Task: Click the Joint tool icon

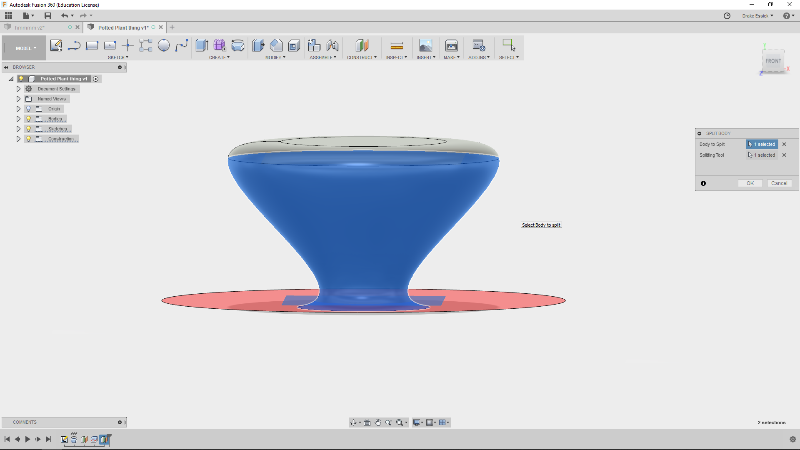Action: (332, 45)
